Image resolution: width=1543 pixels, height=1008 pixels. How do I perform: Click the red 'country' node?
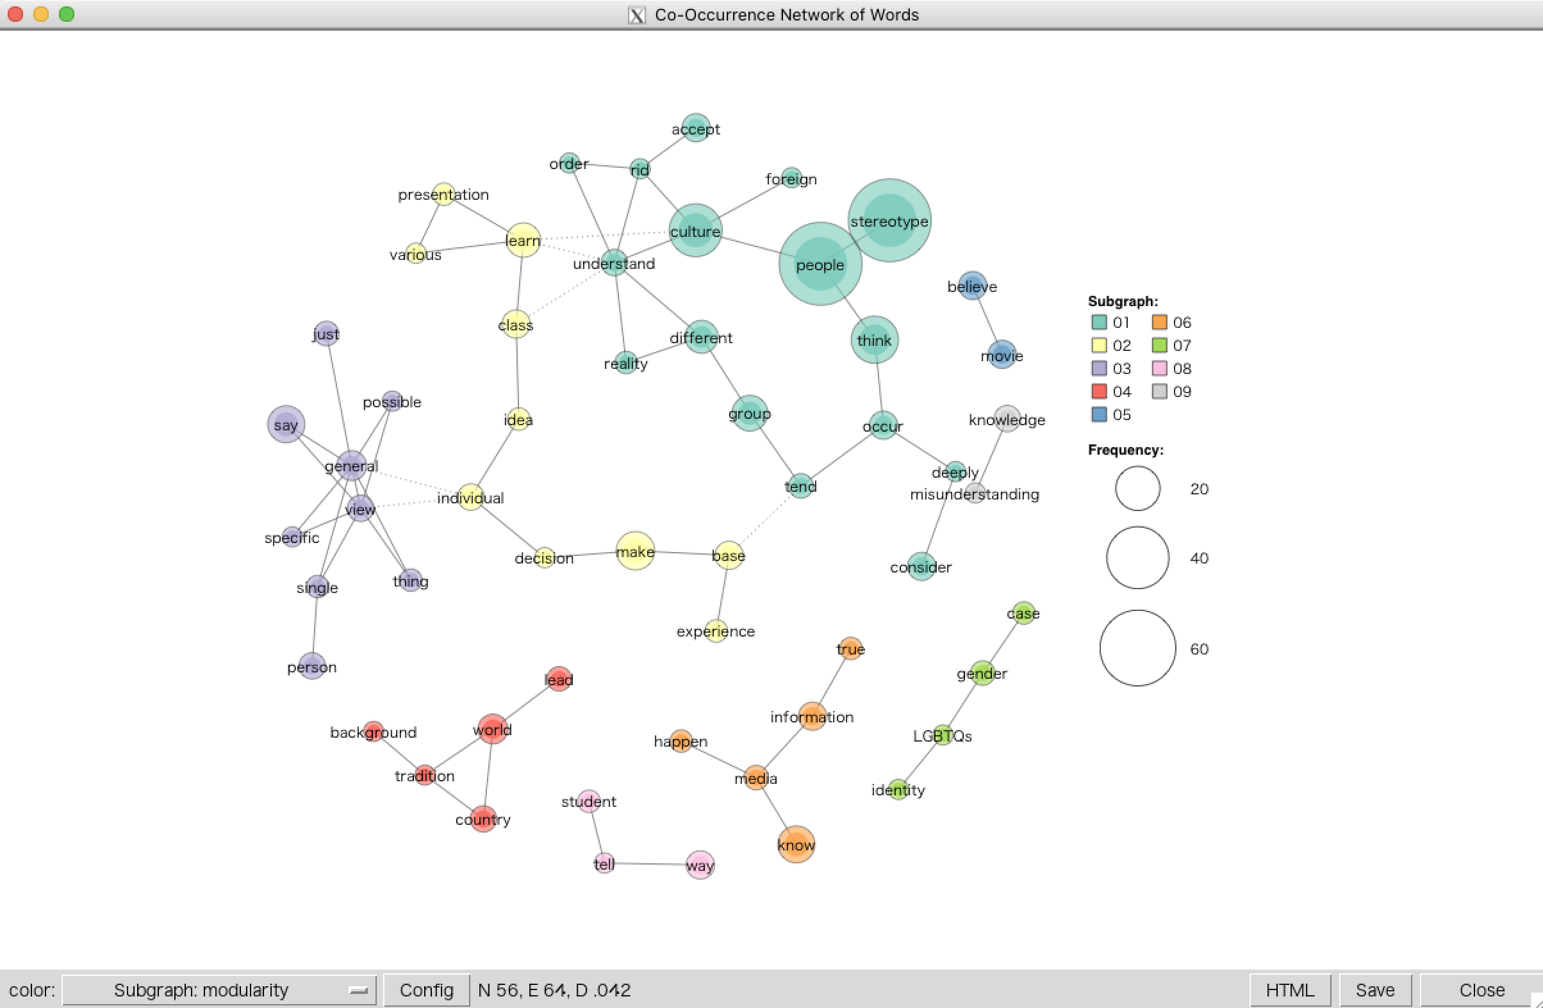(x=483, y=819)
